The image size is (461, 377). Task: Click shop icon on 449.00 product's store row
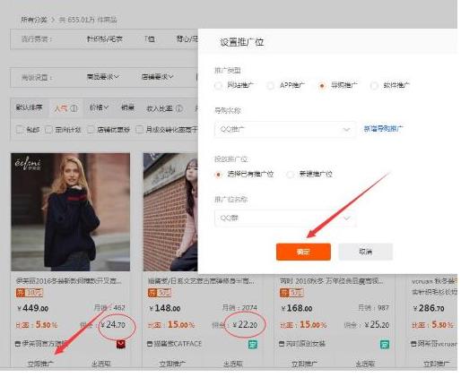coord(18,344)
